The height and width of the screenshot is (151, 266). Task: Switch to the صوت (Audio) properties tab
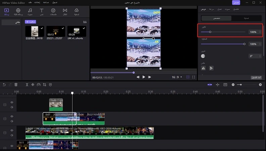click(x=227, y=9)
